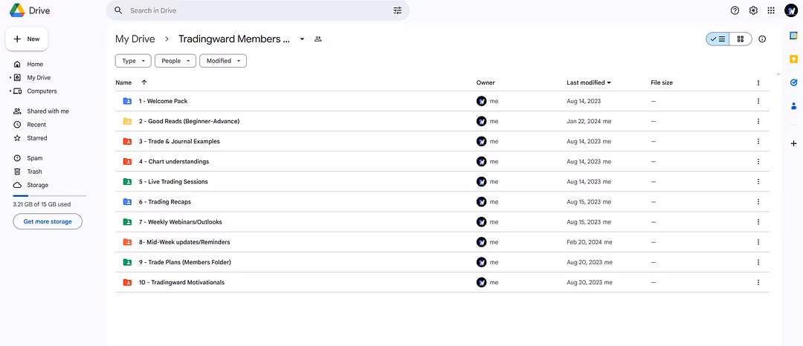Image resolution: width=803 pixels, height=346 pixels.
Task: Open the Type filter dropdown
Action: [x=133, y=61]
